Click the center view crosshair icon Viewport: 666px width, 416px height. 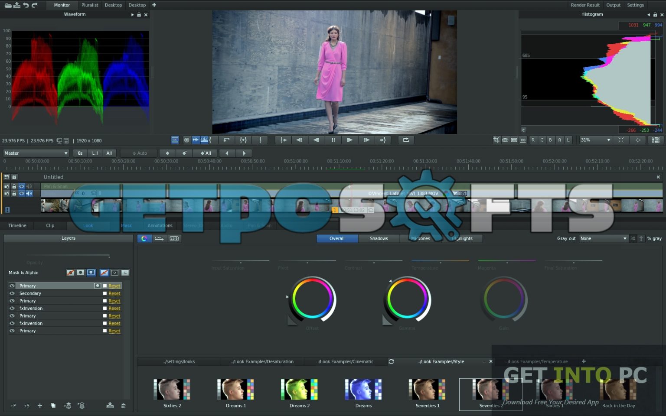point(638,140)
